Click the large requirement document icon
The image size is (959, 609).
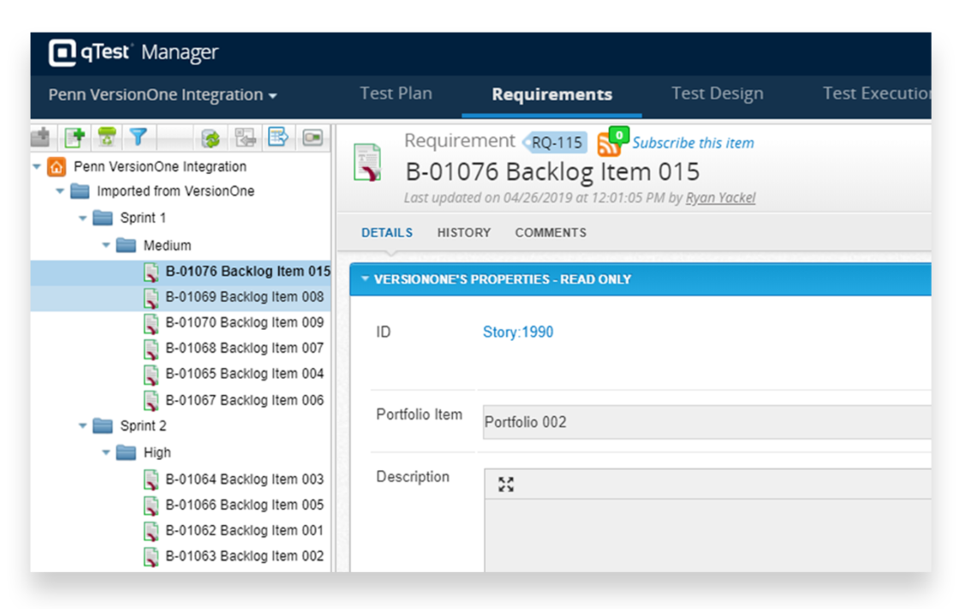click(367, 162)
